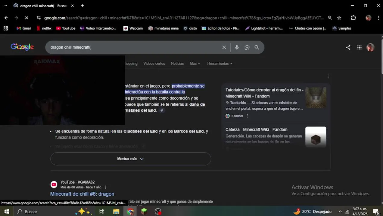Open Chatea con Leonn bookmark
The height and width of the screenshot is (216, 383).
coord(307,28)
